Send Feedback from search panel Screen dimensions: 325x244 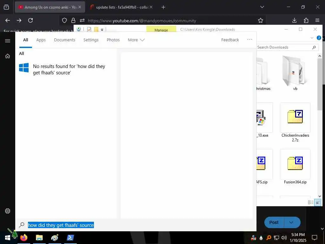point(230,40)
